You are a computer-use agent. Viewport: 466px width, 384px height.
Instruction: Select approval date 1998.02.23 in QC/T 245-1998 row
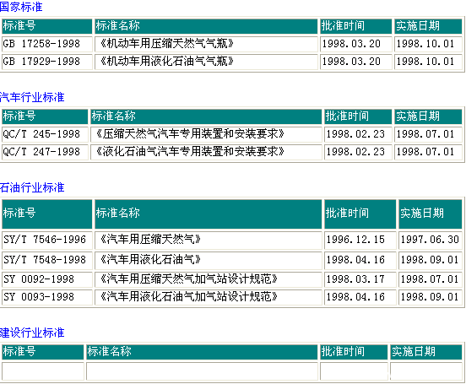click(x=355, y=134)
